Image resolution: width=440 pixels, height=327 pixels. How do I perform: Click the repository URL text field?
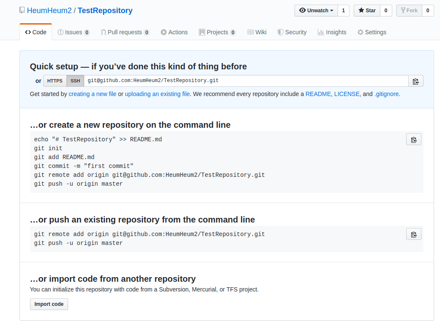[245, 81]
